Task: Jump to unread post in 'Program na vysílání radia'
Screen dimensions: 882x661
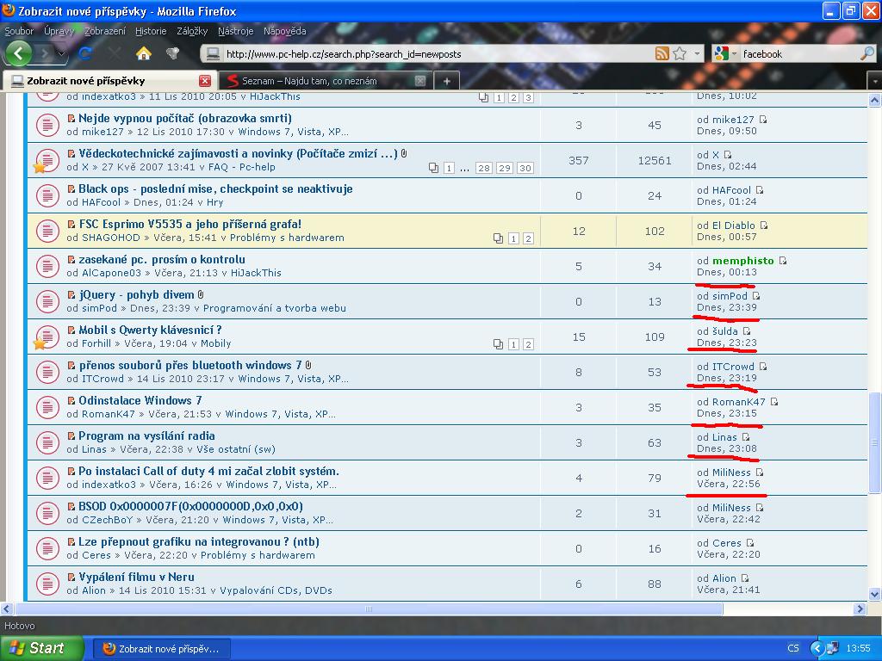Action: pos(71,436)
